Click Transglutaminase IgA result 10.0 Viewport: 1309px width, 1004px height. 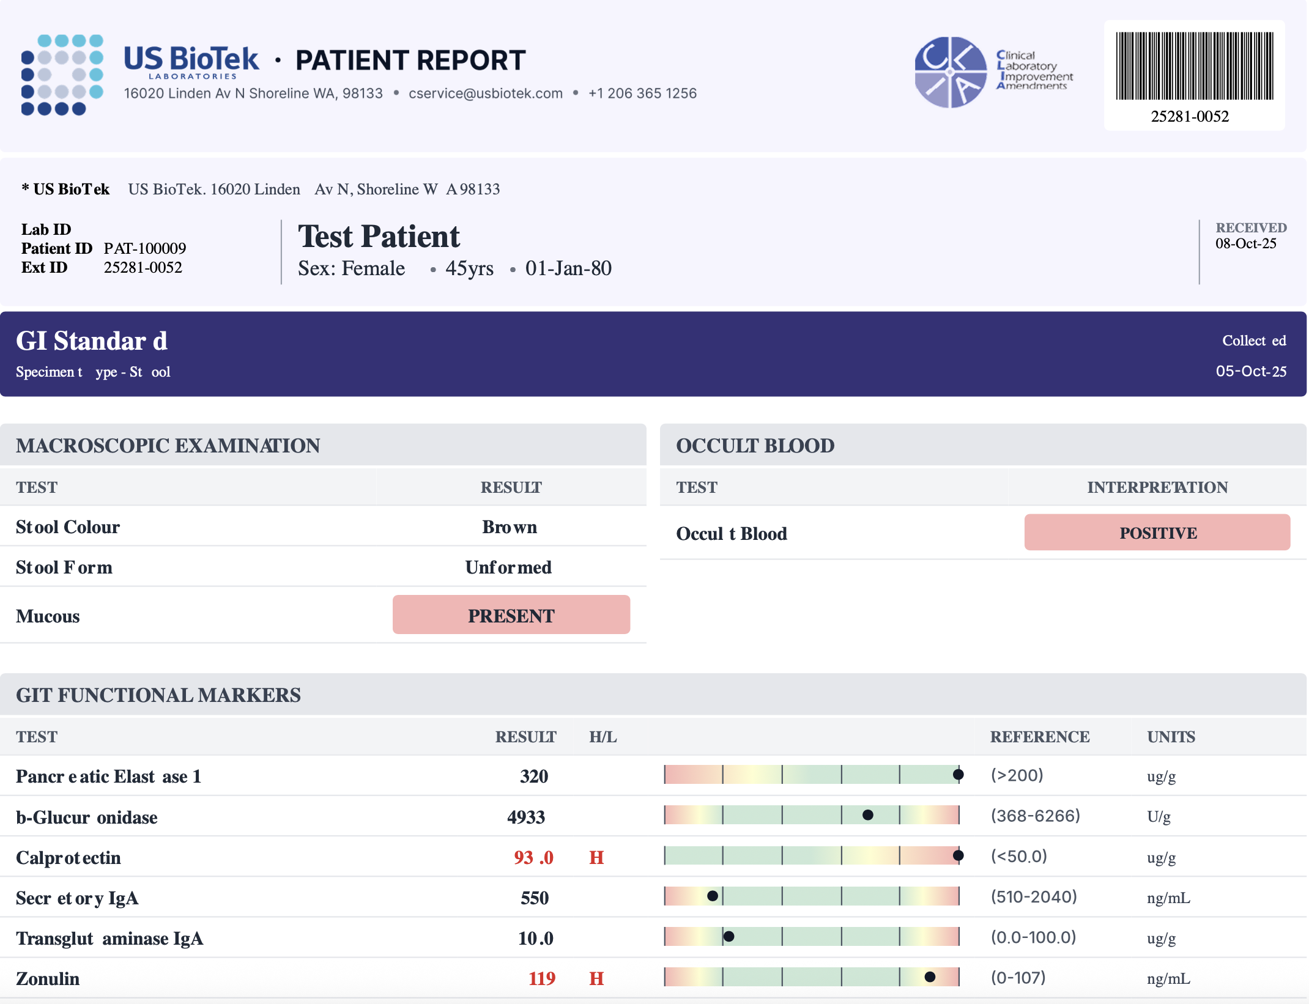[535, 938]
